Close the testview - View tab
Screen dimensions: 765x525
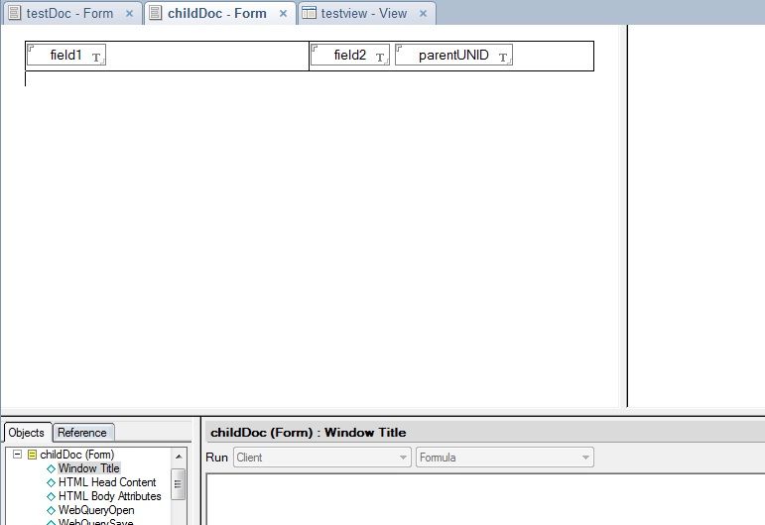pyautogui.click(x=423, y=14)
